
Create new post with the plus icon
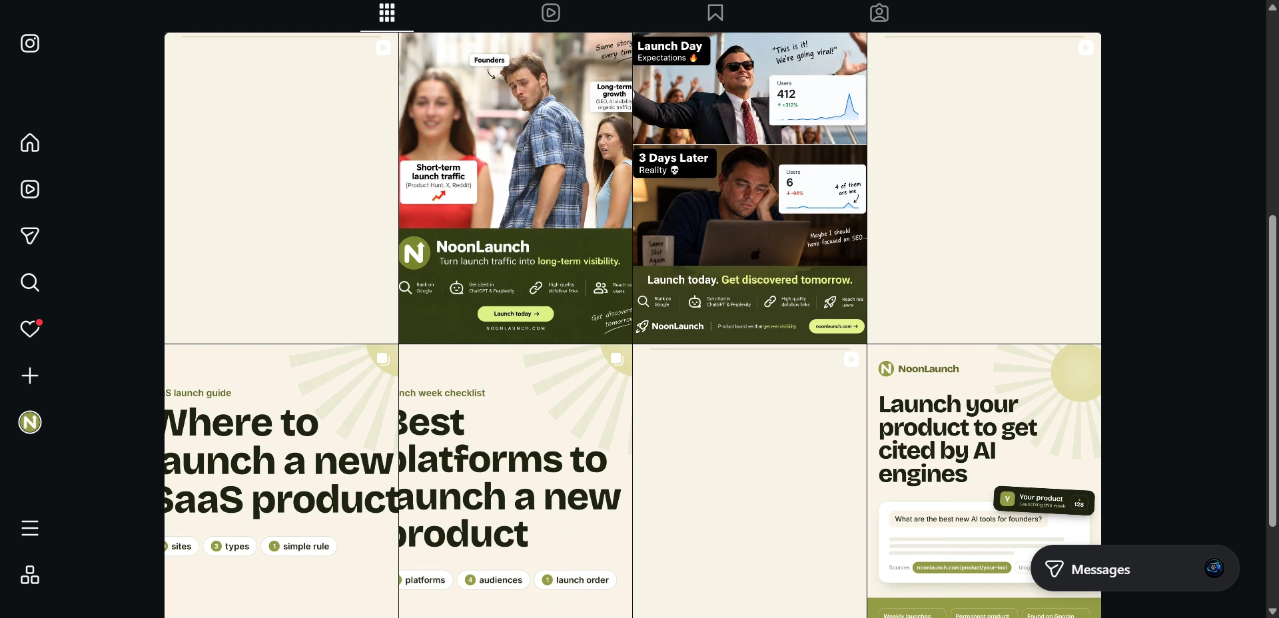[30, 376]
